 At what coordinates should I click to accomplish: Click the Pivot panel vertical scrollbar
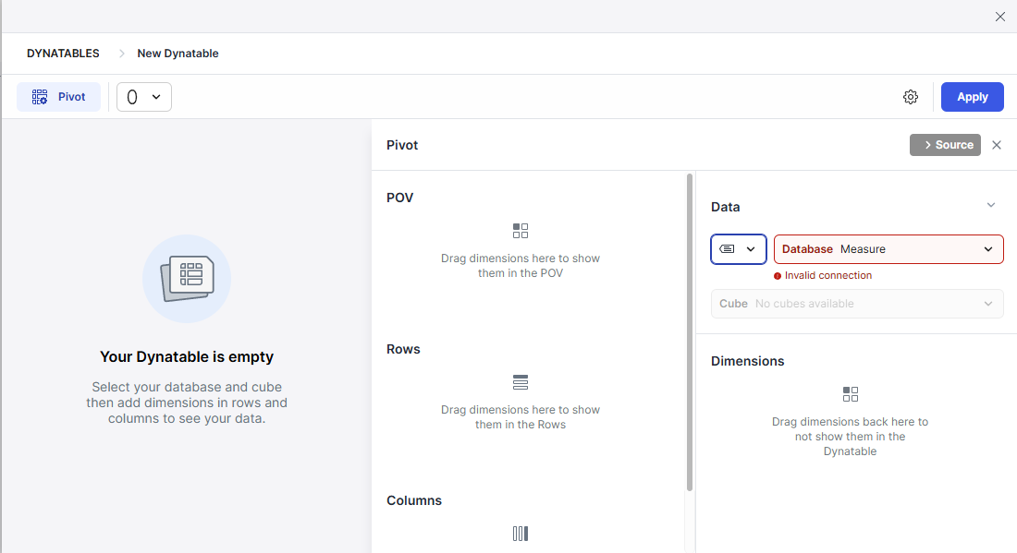[x=690, y=332]
